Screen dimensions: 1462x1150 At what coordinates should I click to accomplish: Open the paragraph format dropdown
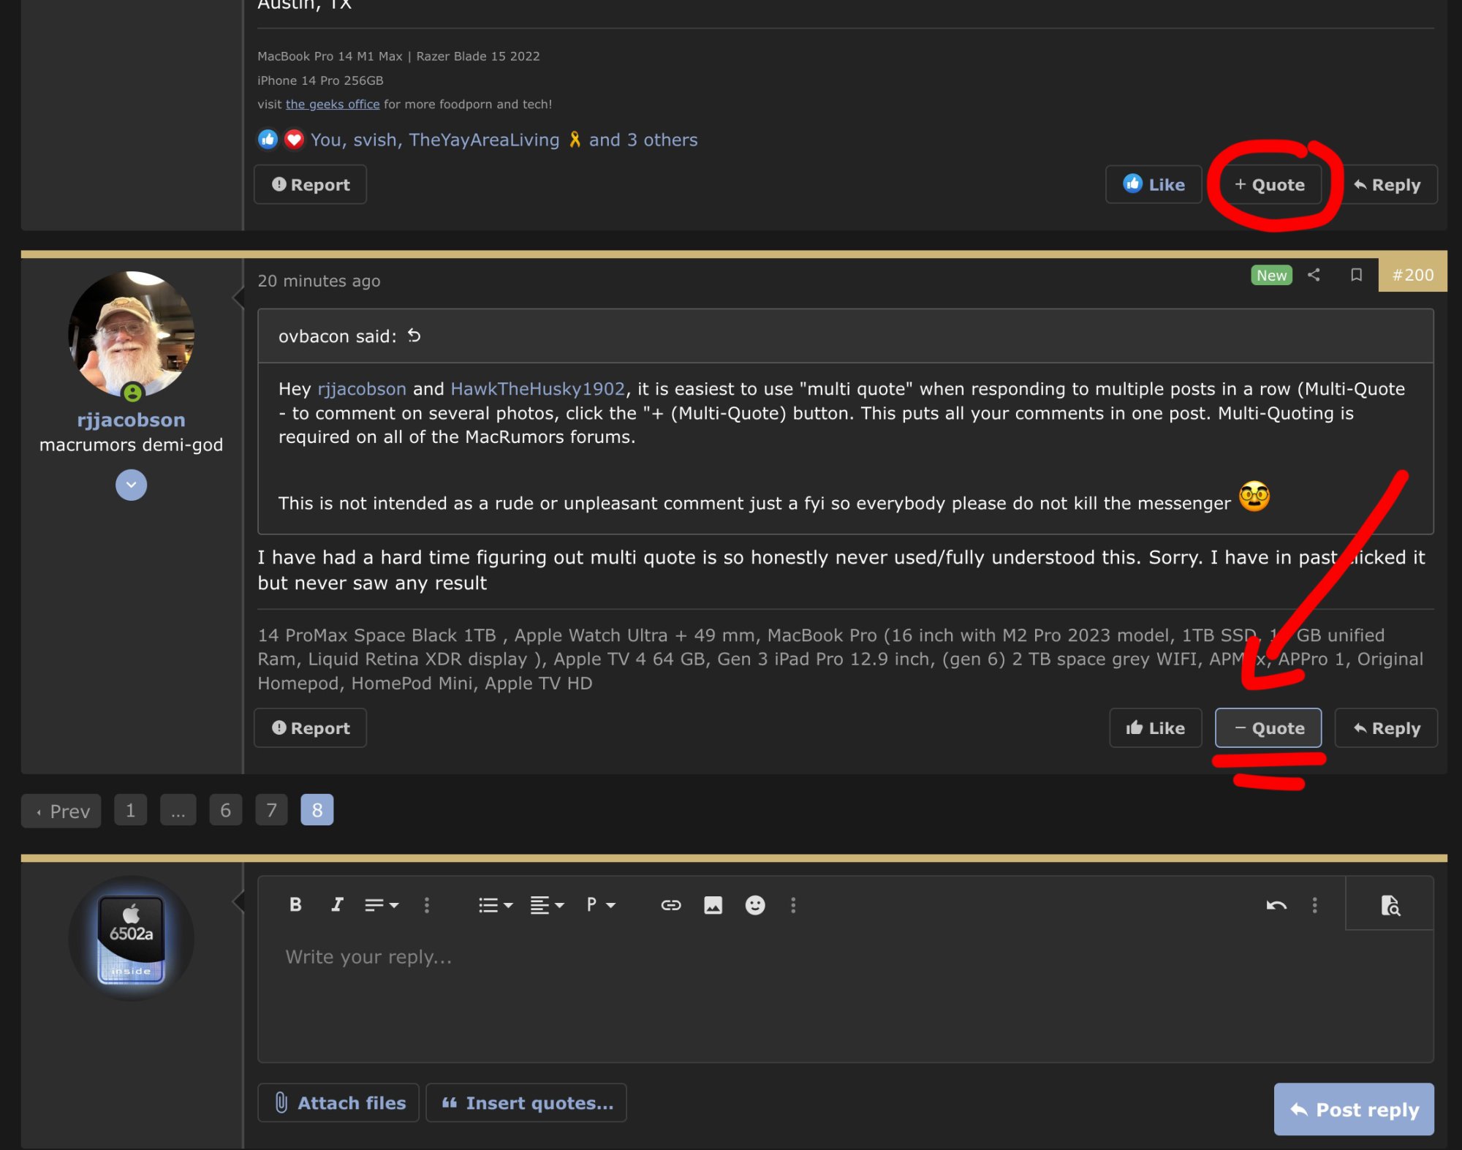[x=601, y=905]
